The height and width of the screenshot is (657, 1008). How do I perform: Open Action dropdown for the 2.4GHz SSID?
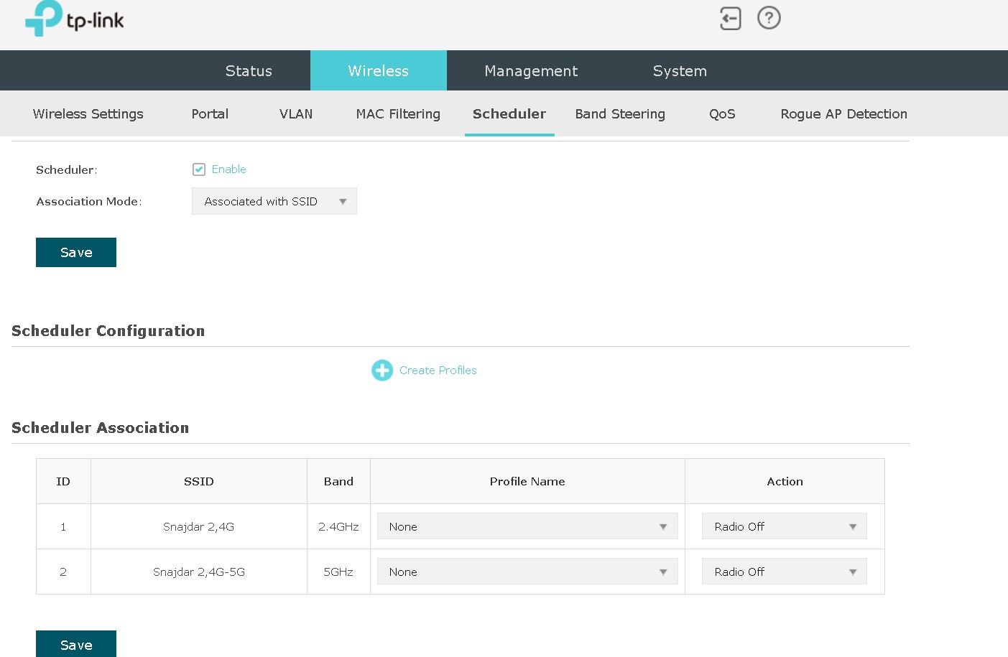click(784, 527)
